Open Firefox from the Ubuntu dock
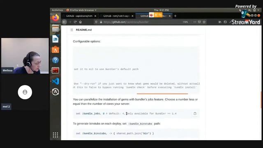The width and height of the screenshot is (263, 148). tap(55, 18)
